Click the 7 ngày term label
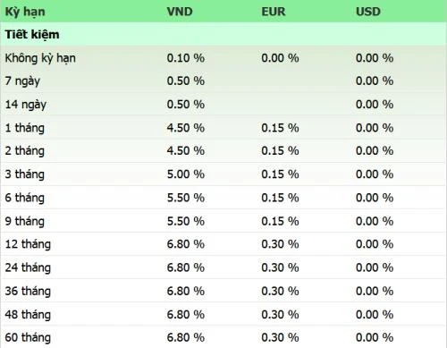This screenshot has height=348, width=447. pos(22,81)
